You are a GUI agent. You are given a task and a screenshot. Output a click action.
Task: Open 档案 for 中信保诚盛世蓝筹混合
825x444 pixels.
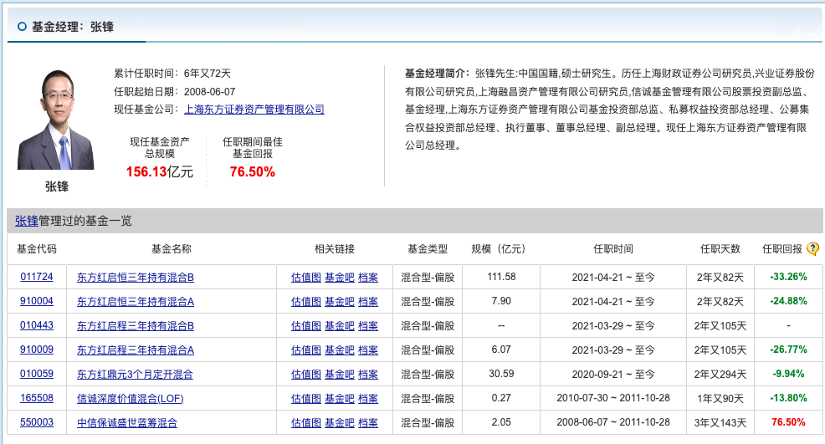(x=368, y=423)
